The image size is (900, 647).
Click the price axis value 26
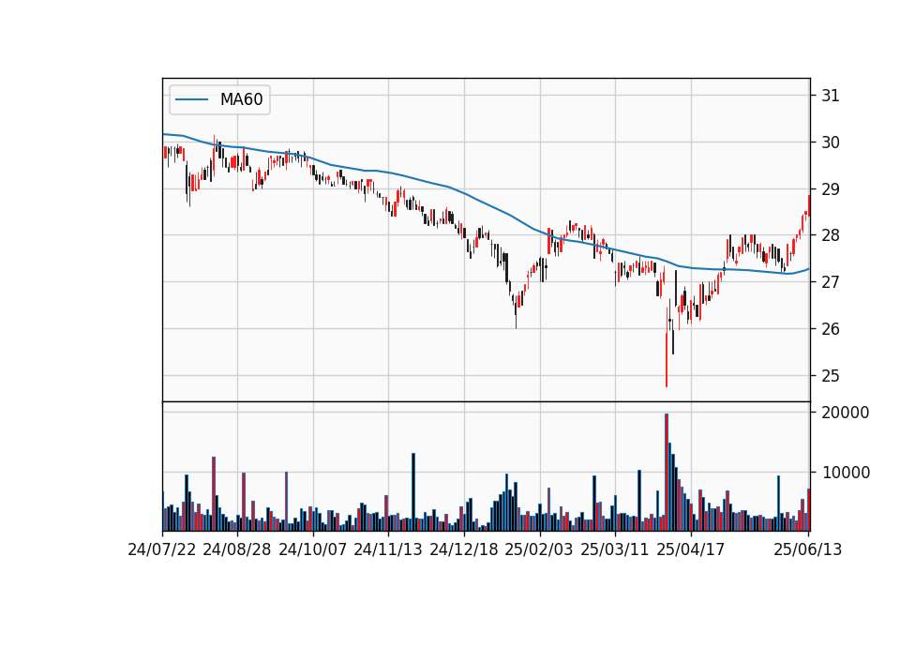click(830, 329)
